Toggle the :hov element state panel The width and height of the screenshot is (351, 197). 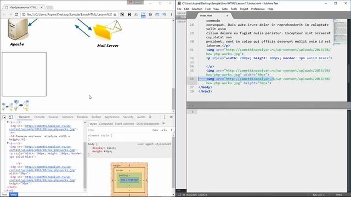pos(155,130)
